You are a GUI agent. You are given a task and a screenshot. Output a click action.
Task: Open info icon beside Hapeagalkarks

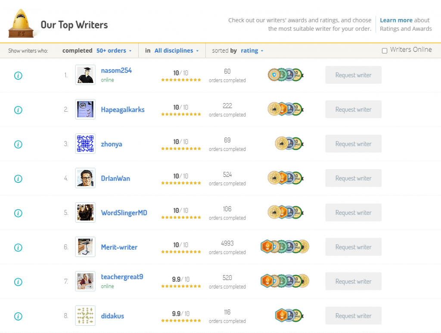coord(18,110)
